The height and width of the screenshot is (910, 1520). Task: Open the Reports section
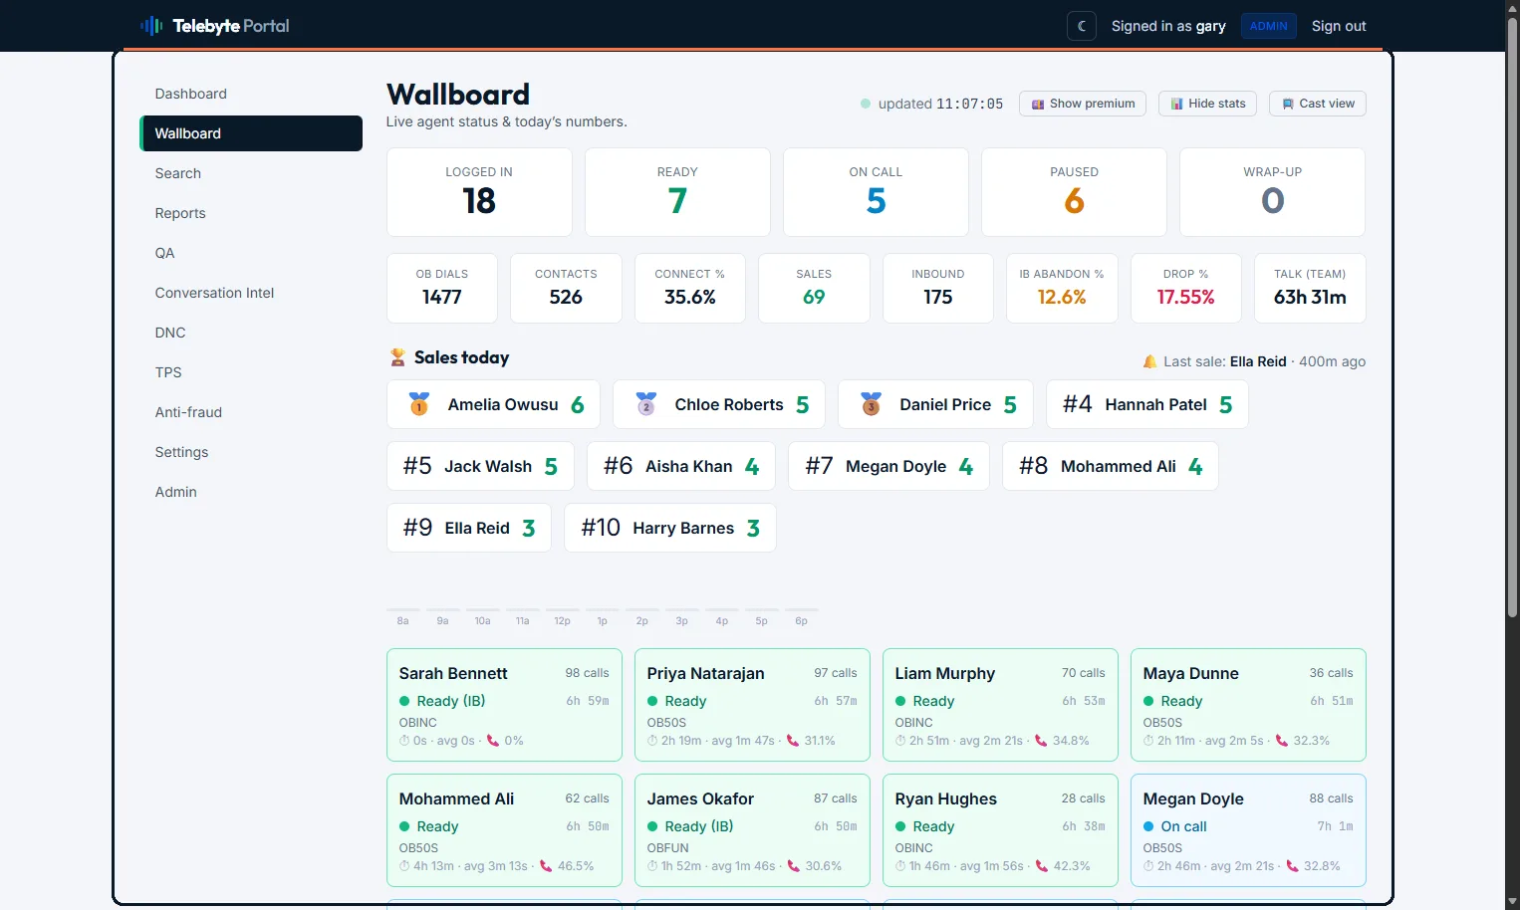[251, 213]
